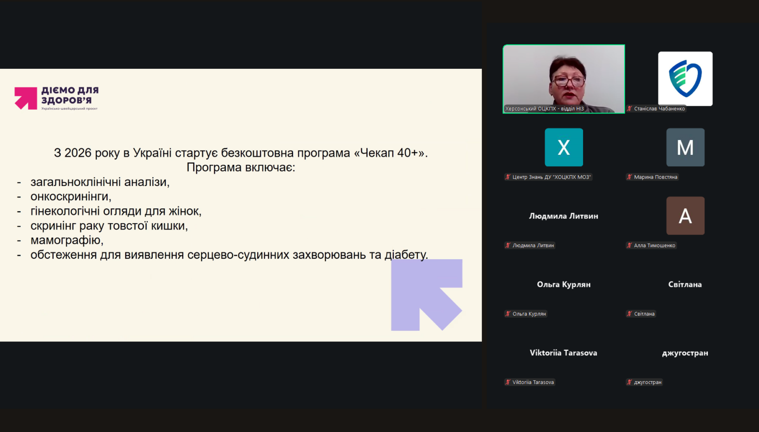Click muted mic icon beside Алла Тимошенко

pos(629,245)
